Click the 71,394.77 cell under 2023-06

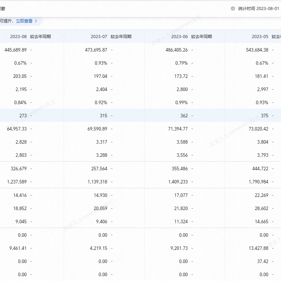pyautogui.click(x=178, y=129)
